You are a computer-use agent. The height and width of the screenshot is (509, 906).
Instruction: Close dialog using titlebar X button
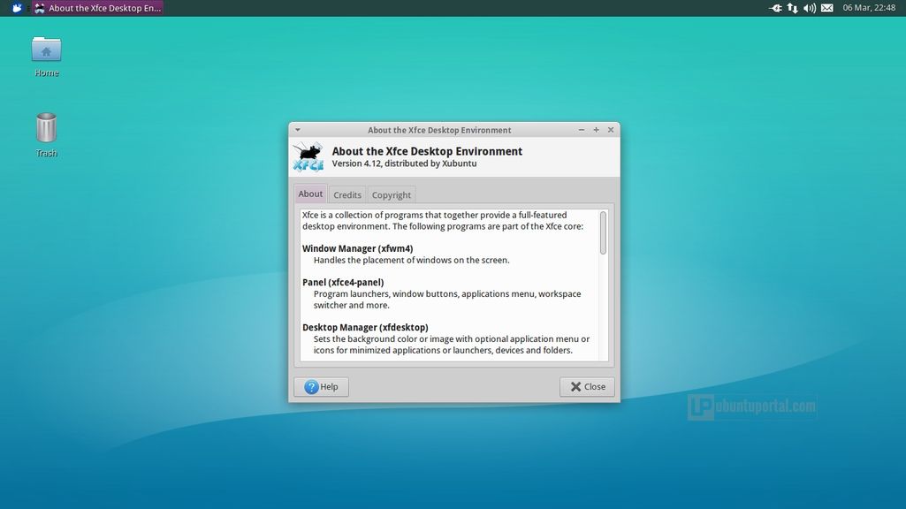[x=611, y=130]
